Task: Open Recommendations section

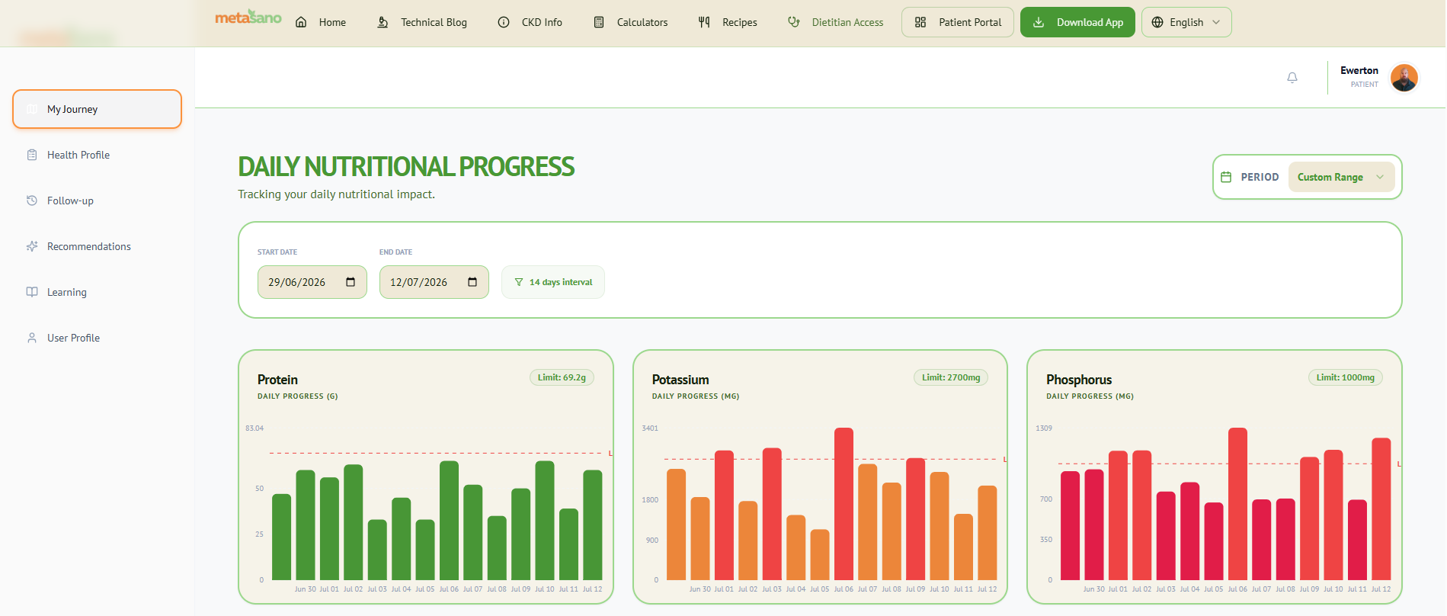Action: coord(97,246)
